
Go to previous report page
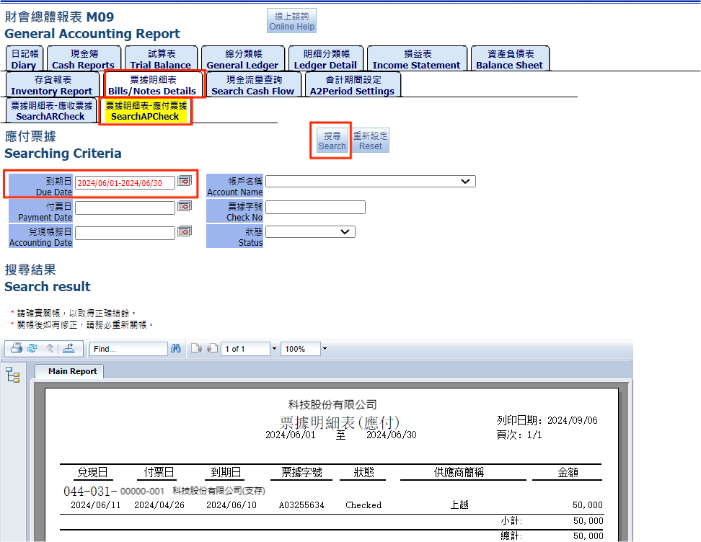pos(212,349)
